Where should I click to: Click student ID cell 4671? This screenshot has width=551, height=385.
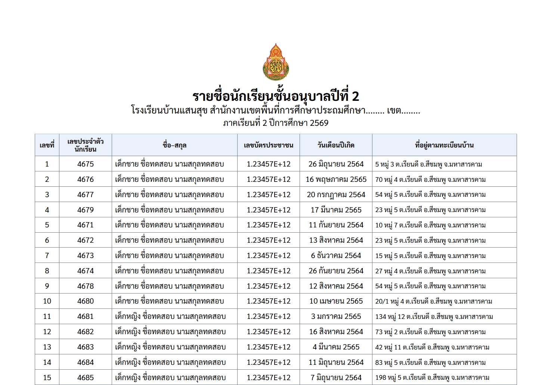coord(86,225)
